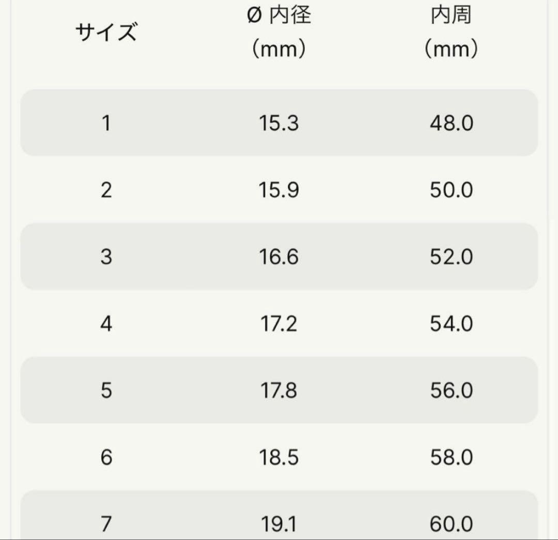Viewport: 558px width, 540px height.
Task: Click the size 5 row label
Action: pos(106,391)
